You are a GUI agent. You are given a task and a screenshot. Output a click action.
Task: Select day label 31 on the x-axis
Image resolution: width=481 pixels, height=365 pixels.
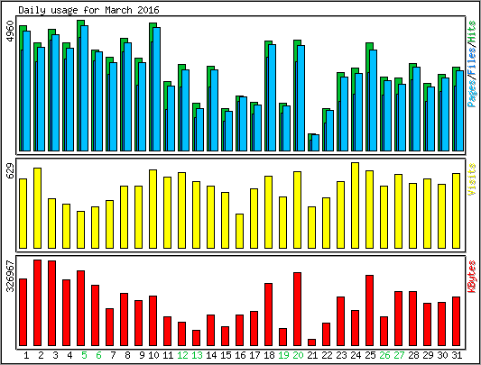[x=457, y=355]
